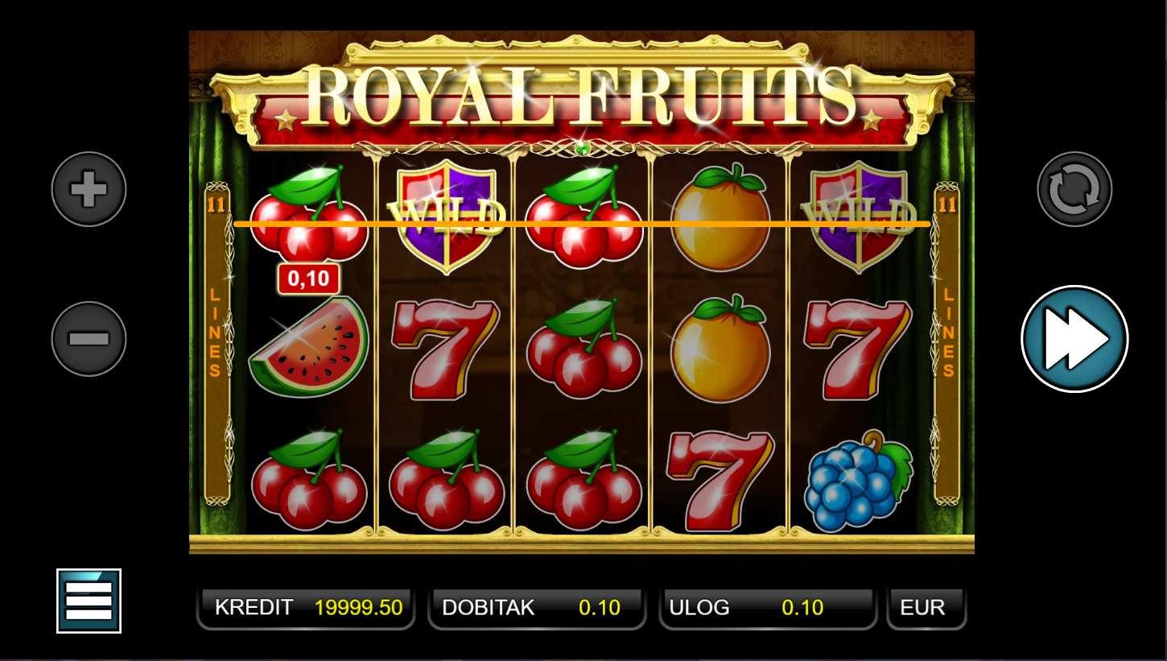Open the hamburger menu

click(x=89, y=601)
